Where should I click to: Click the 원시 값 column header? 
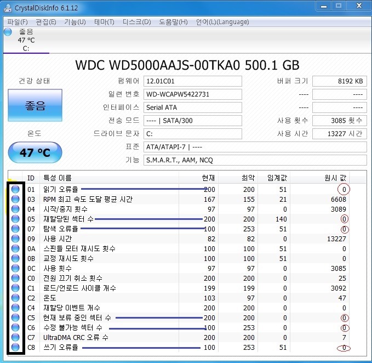[335, 178]
